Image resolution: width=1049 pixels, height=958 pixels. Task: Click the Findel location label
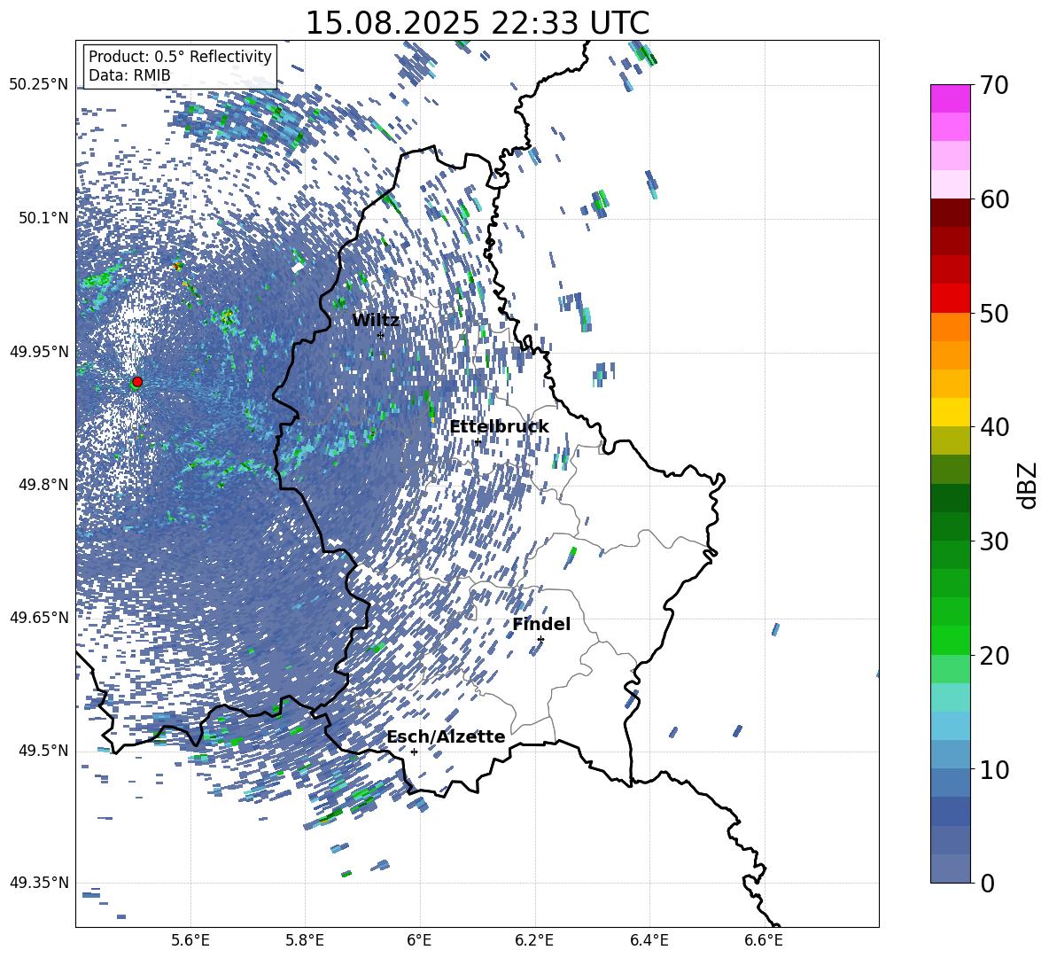click(541, 624)
